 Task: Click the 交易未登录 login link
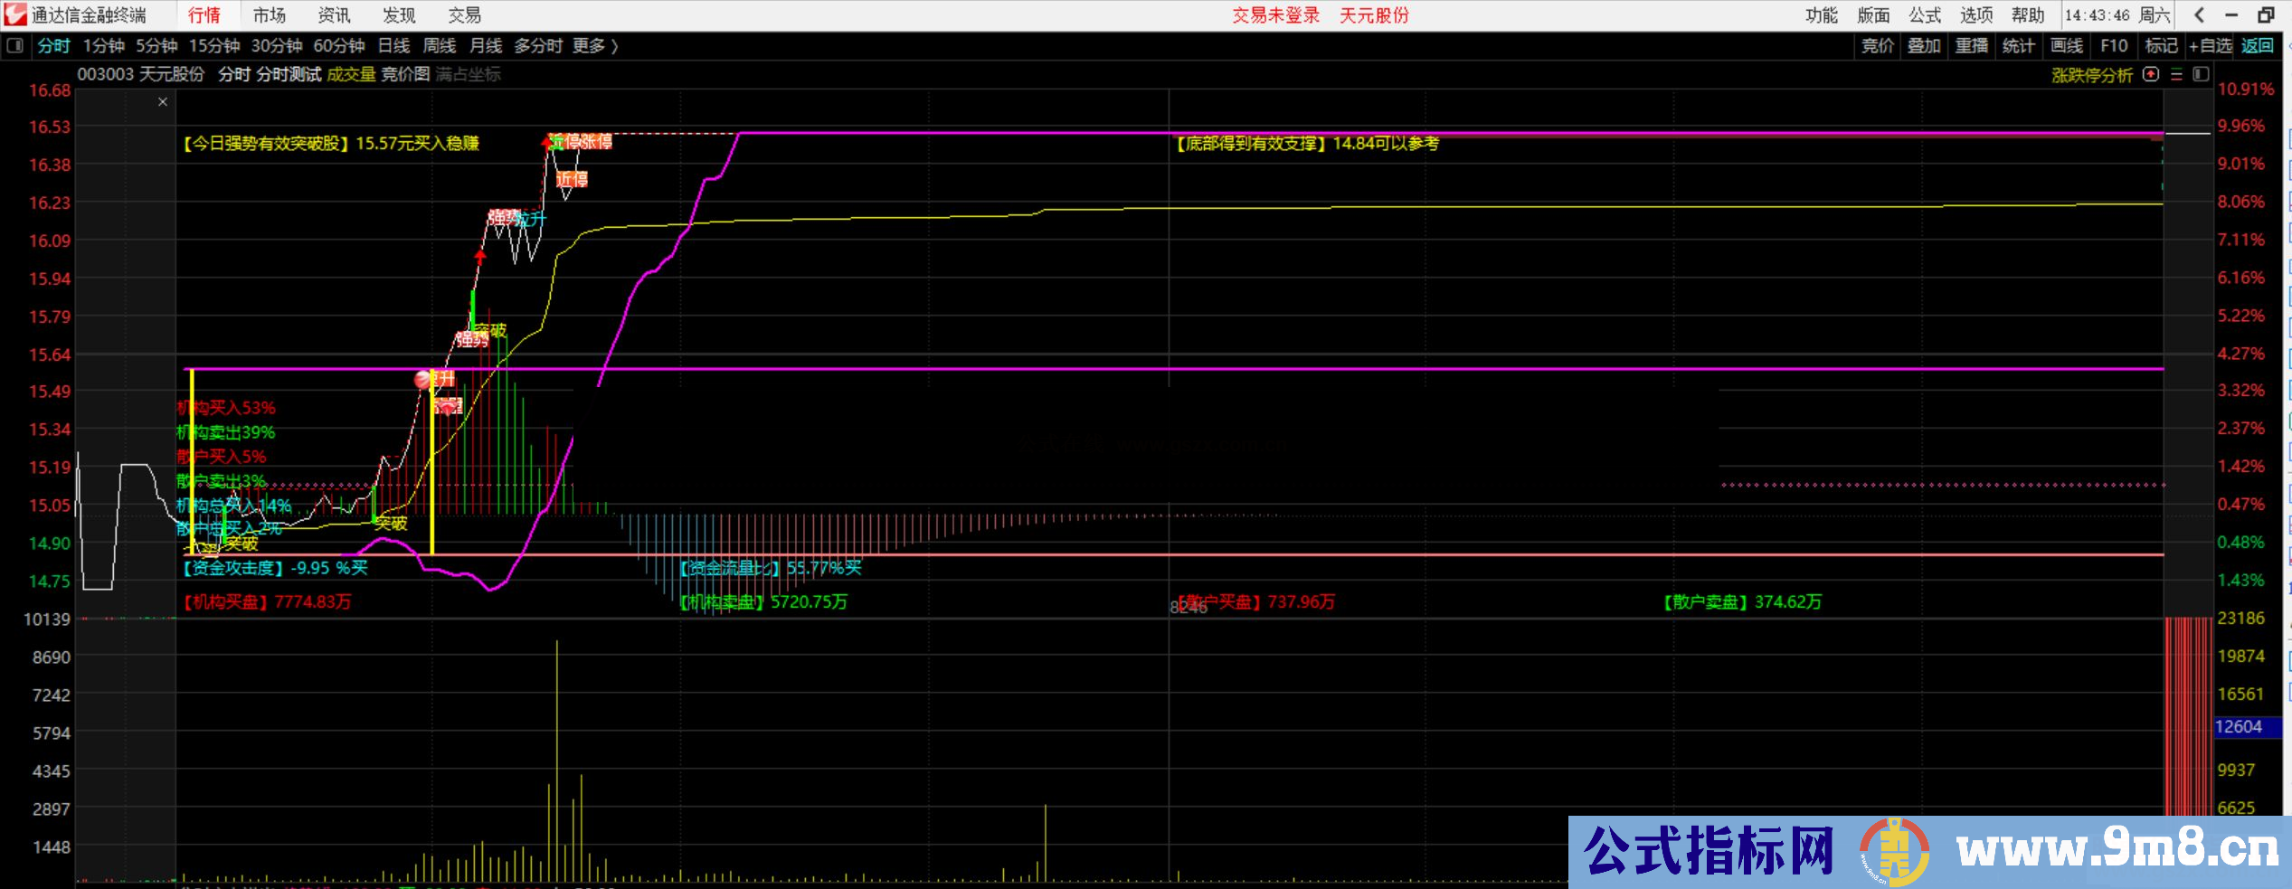pos(1275,14)
